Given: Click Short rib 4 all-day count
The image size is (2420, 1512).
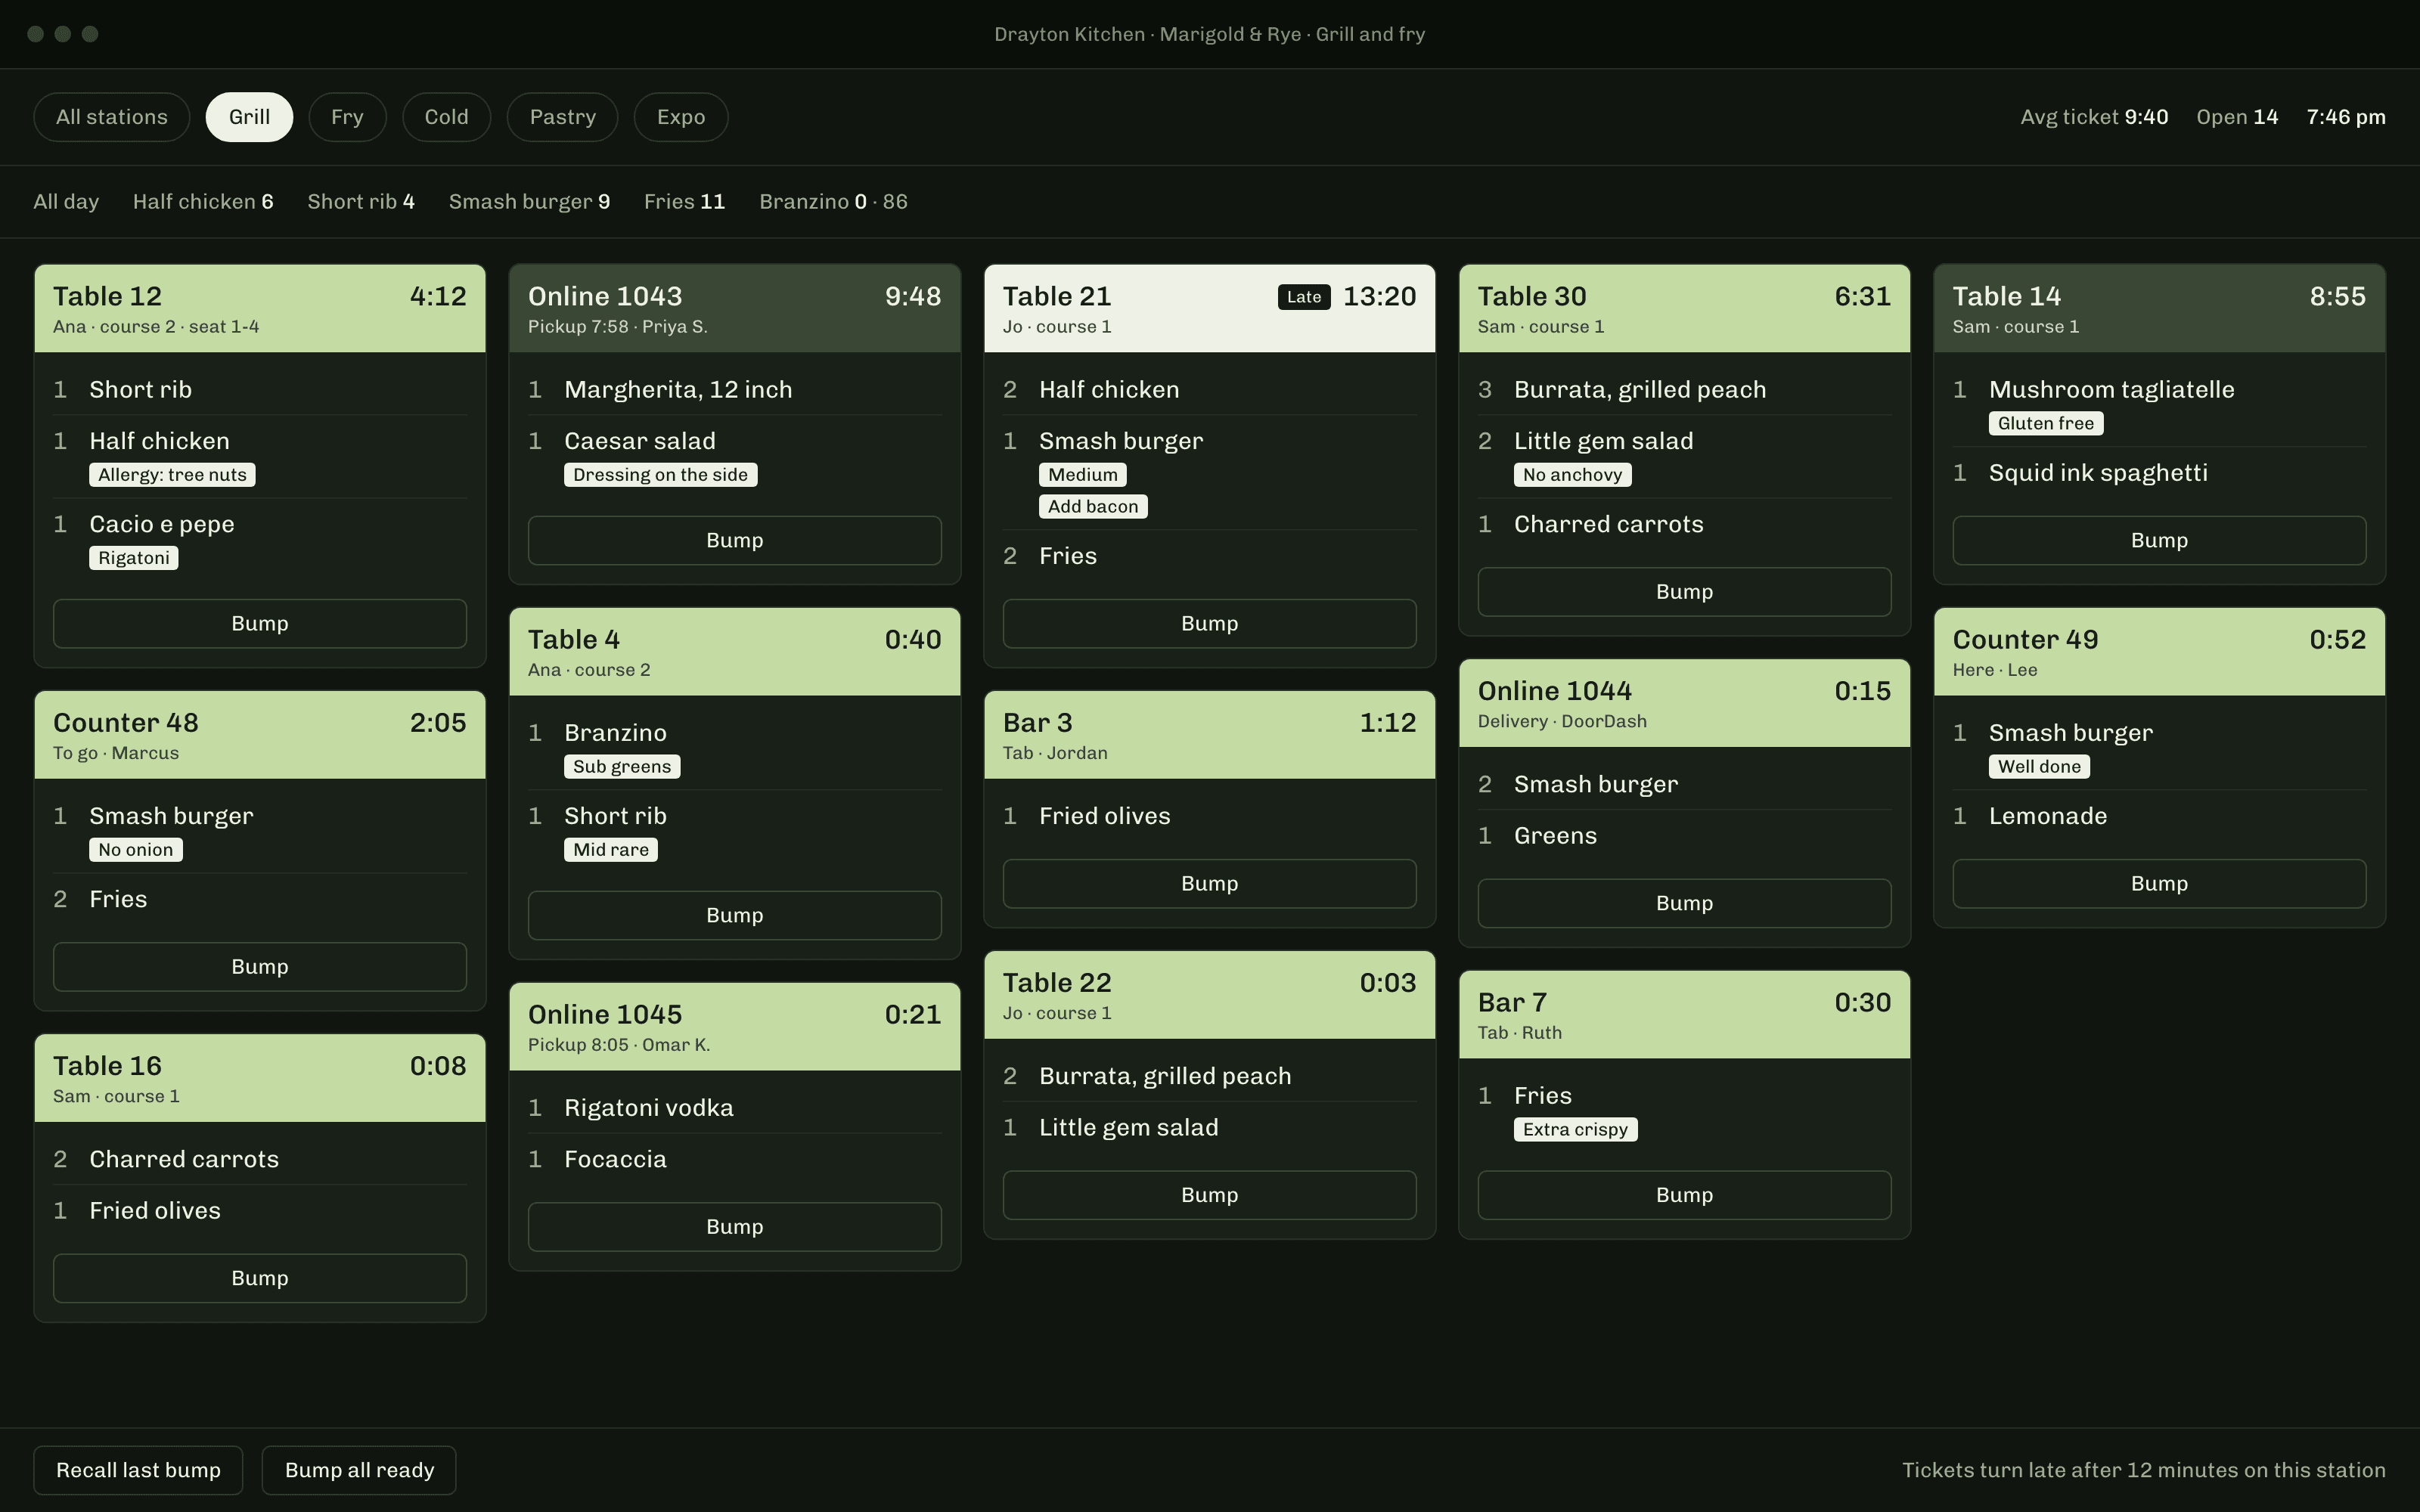Looking at the screenshot, I should 361,202.
